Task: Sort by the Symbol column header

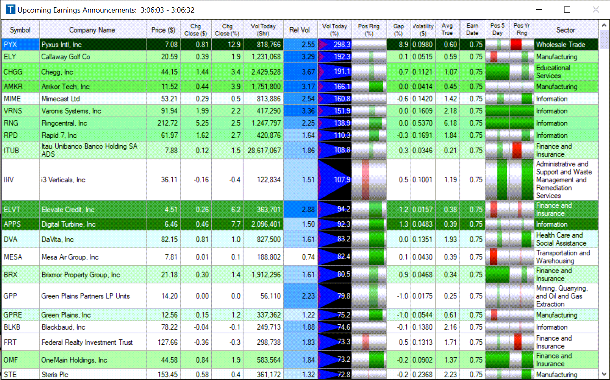Action: [x=20, y=30]
